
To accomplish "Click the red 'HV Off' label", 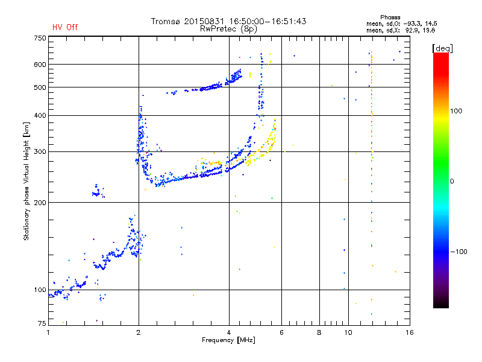I will [65, 27].
